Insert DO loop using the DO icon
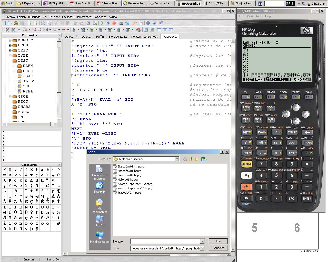The height and width of the screenshot is (262, 328). click(x=119, y=30)
